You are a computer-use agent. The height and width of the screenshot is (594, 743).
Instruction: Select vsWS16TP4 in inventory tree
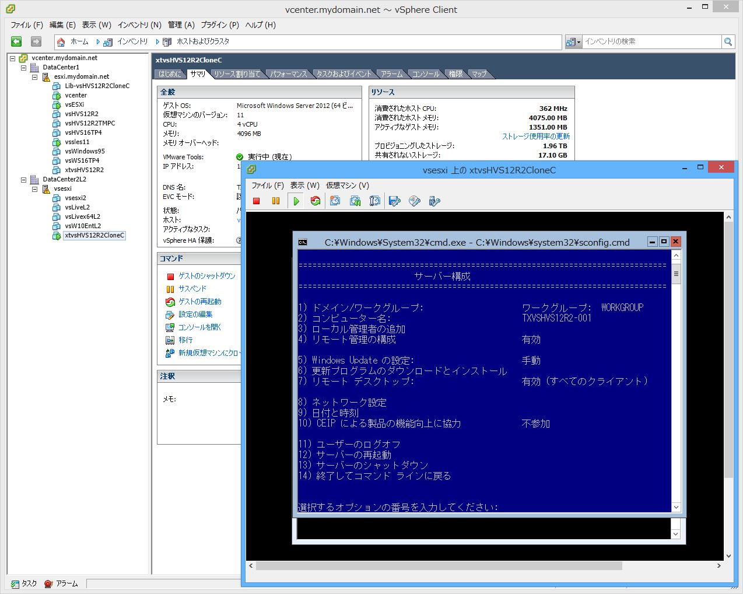pos(82,160)
